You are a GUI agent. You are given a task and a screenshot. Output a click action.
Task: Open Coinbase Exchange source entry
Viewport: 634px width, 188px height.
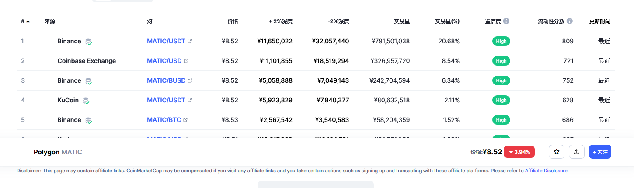click(x=87, y=61)
